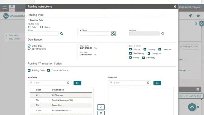Viewport: 204px width, 115px height.
Task: Open the chat bubble icon
Action: pyautogui.click(x=198, y=16)
